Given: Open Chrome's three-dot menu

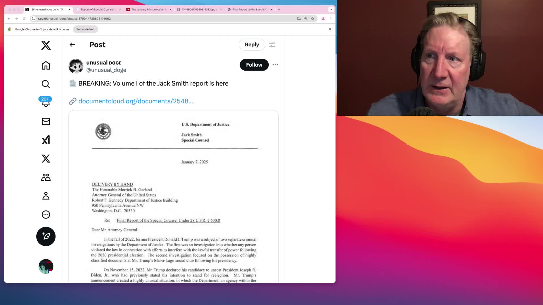Looking at the screenshot, I should pyautogui.click(x=331, y=19).
